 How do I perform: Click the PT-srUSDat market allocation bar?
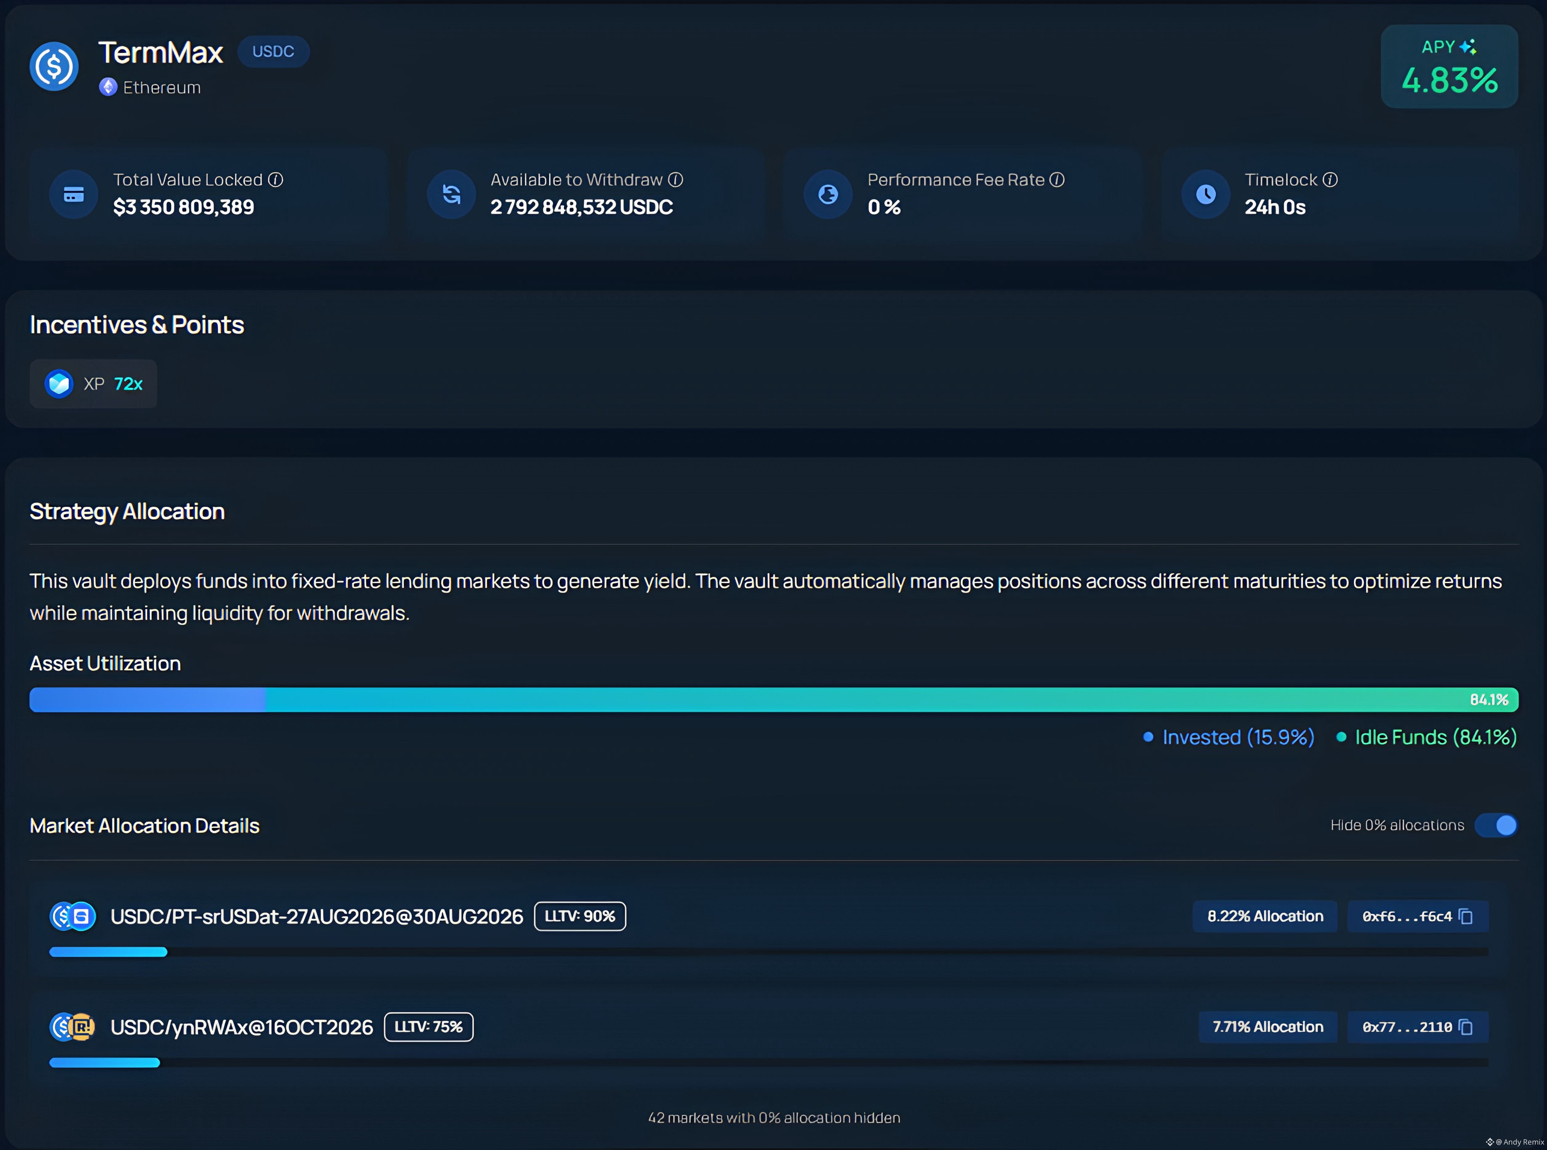click(x=769, y=952)
